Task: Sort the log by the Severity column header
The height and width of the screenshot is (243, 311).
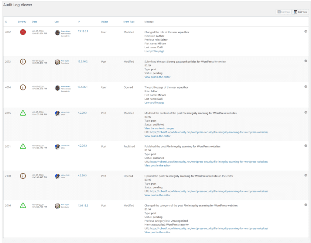Action: pyautogui.click(x=22, y=22)
